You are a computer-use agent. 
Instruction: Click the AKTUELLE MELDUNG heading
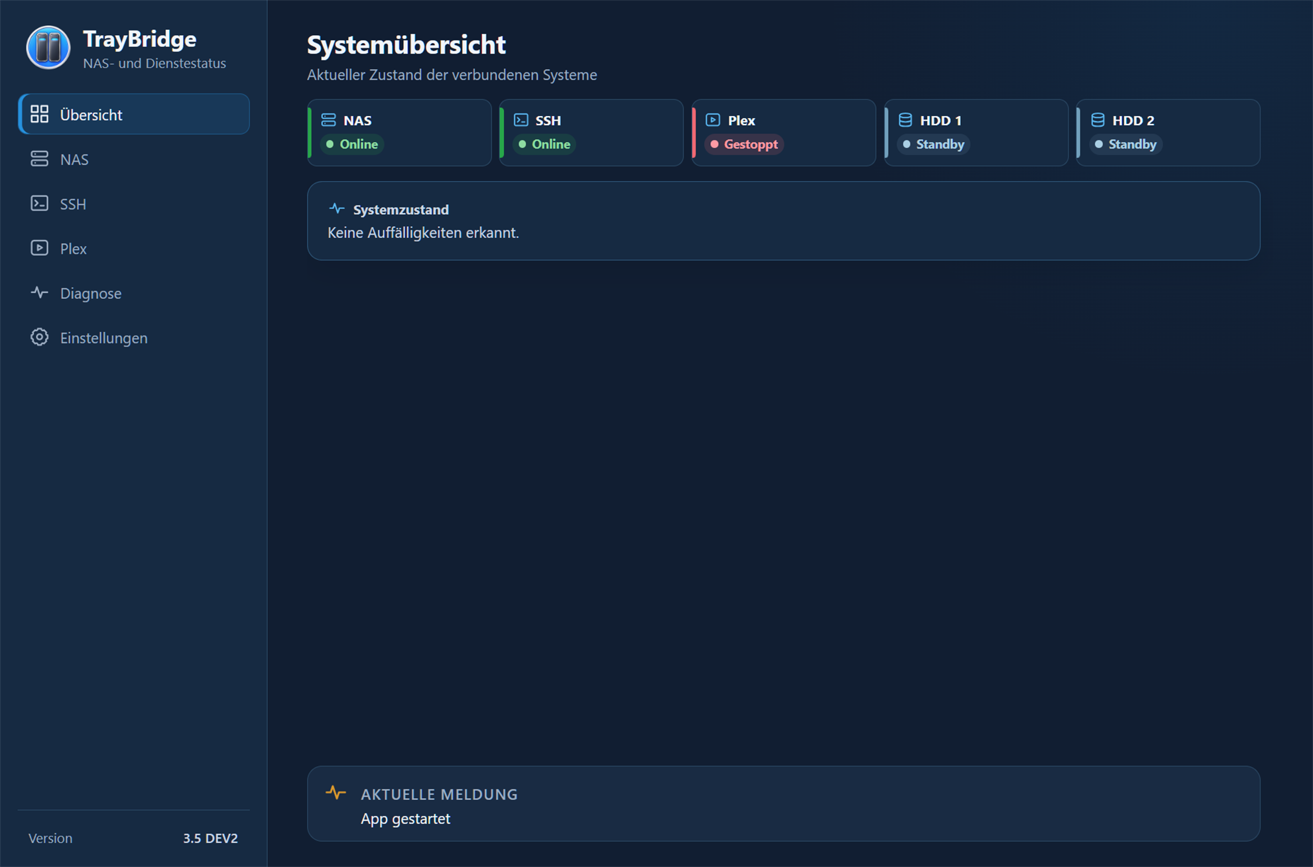[x=439, y=794]
